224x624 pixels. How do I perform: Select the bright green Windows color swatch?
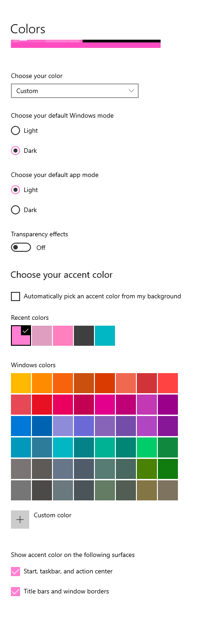[147, 447]
